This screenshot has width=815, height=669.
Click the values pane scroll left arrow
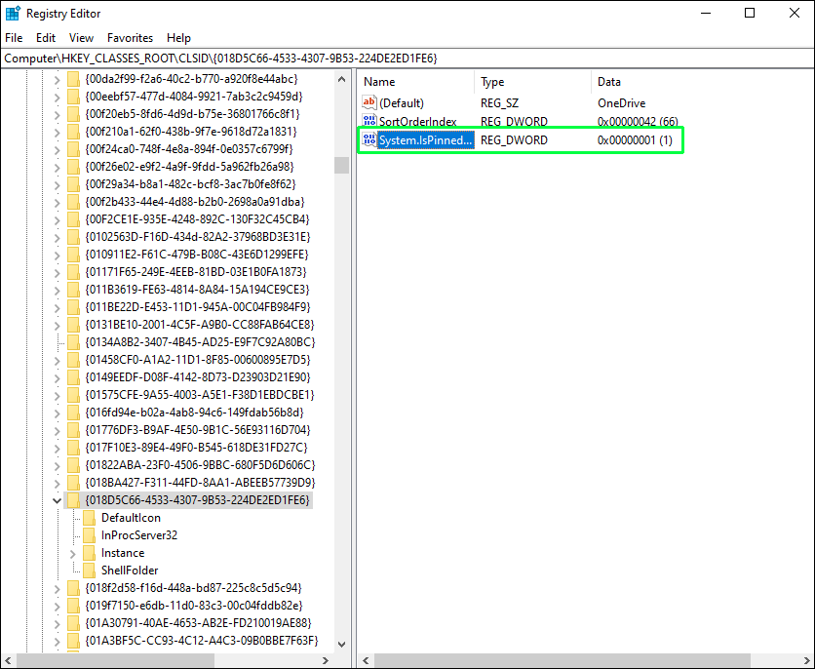click(x=366, y=660)
